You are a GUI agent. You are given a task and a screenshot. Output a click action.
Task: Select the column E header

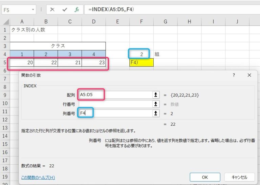click(x=117, y=22)
